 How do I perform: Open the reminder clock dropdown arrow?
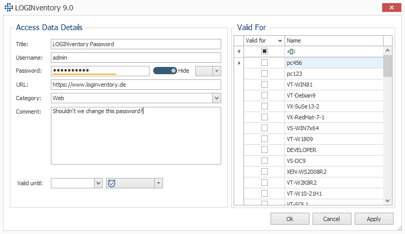pyautogui.click(x=158, y=183)
